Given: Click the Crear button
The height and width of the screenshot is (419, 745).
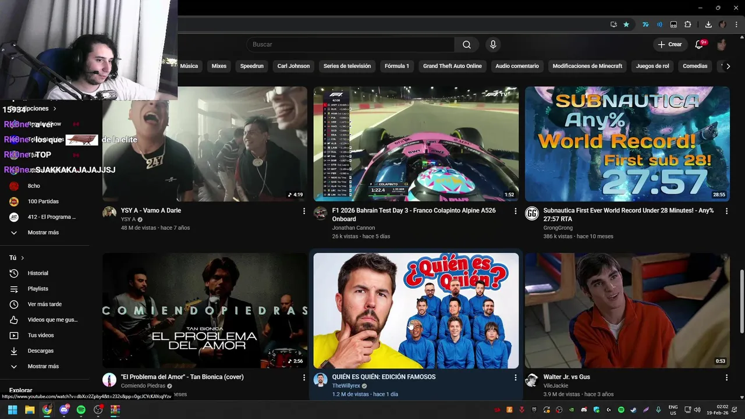Looking at the screenshot, I should pos(669,45).
